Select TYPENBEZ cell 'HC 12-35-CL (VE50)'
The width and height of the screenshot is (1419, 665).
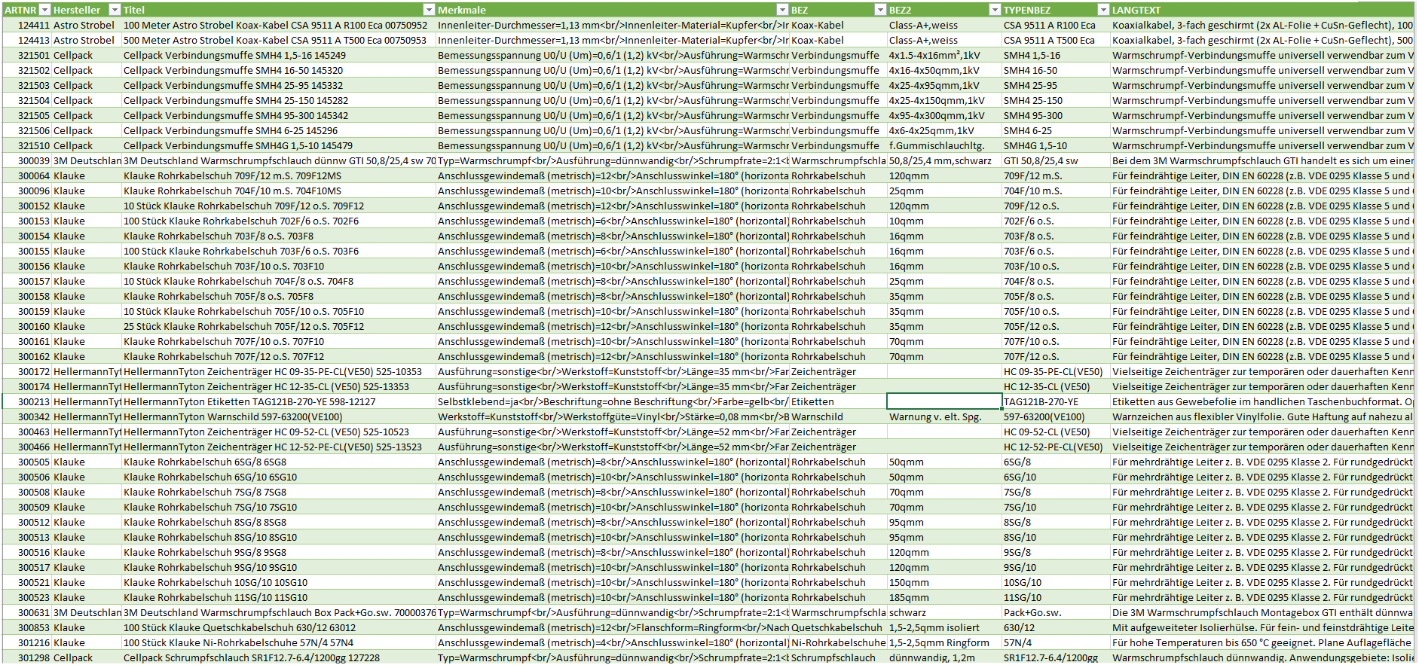click(x=1056, y=386)
